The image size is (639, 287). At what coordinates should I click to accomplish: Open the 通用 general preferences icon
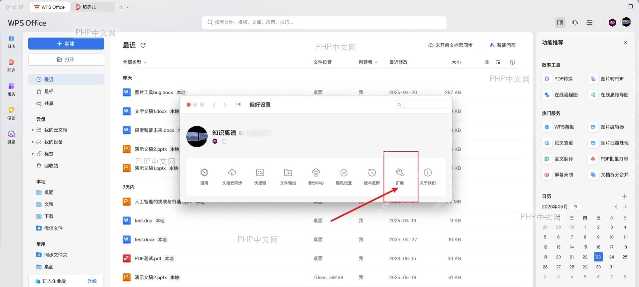[x=204, y=176]
